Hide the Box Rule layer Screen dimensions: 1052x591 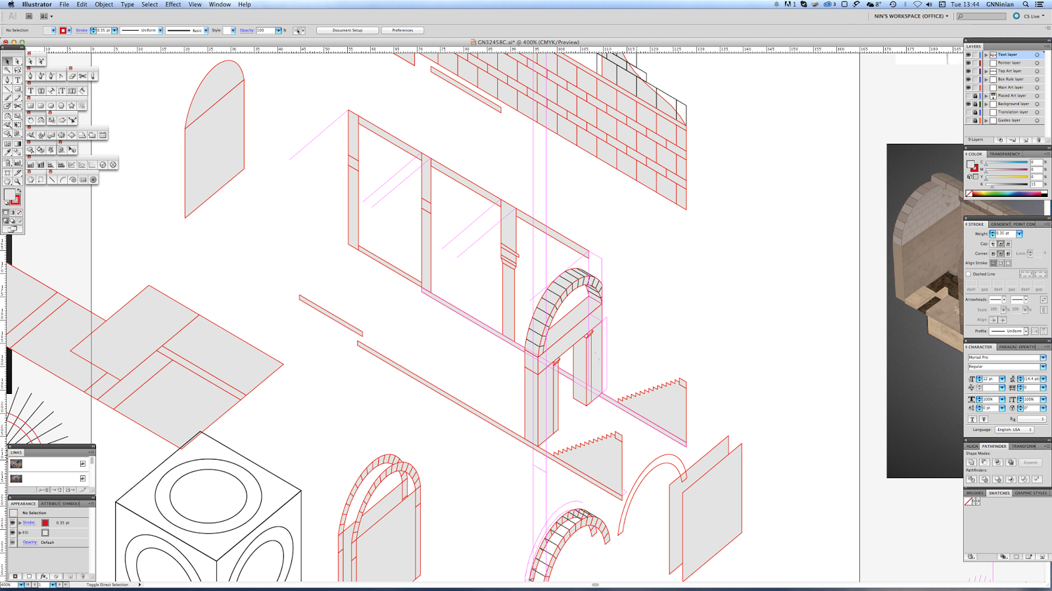968,79
